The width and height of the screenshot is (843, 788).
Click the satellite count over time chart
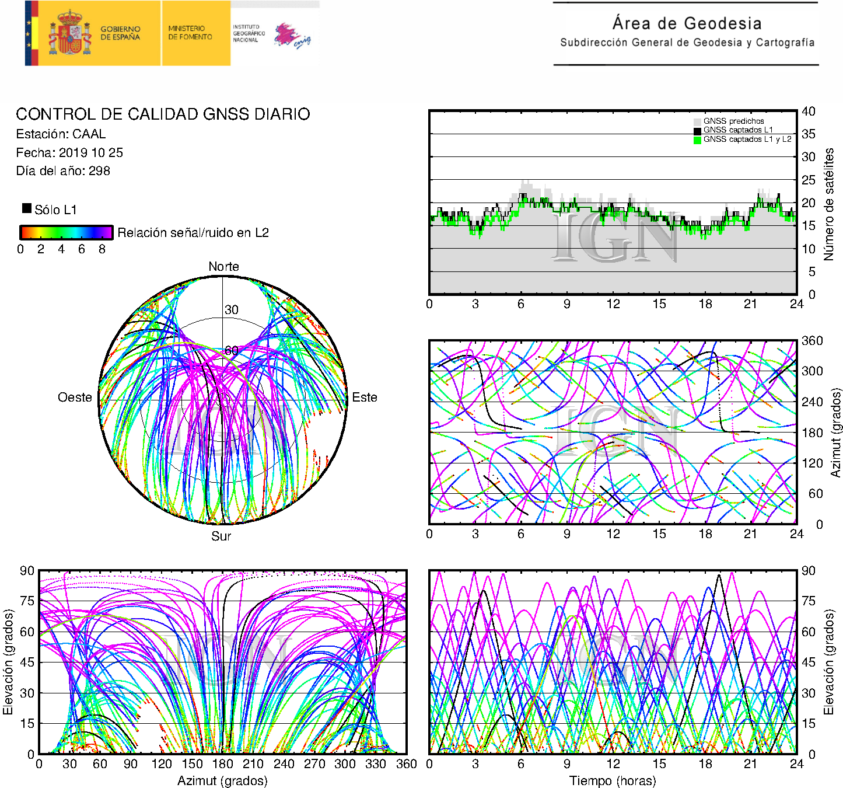click(x=613, y=202)
